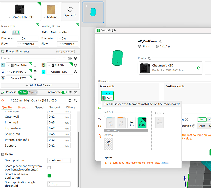Rename the AC_VentCover job
211x188 pixels.
click(x=160, y=41)
